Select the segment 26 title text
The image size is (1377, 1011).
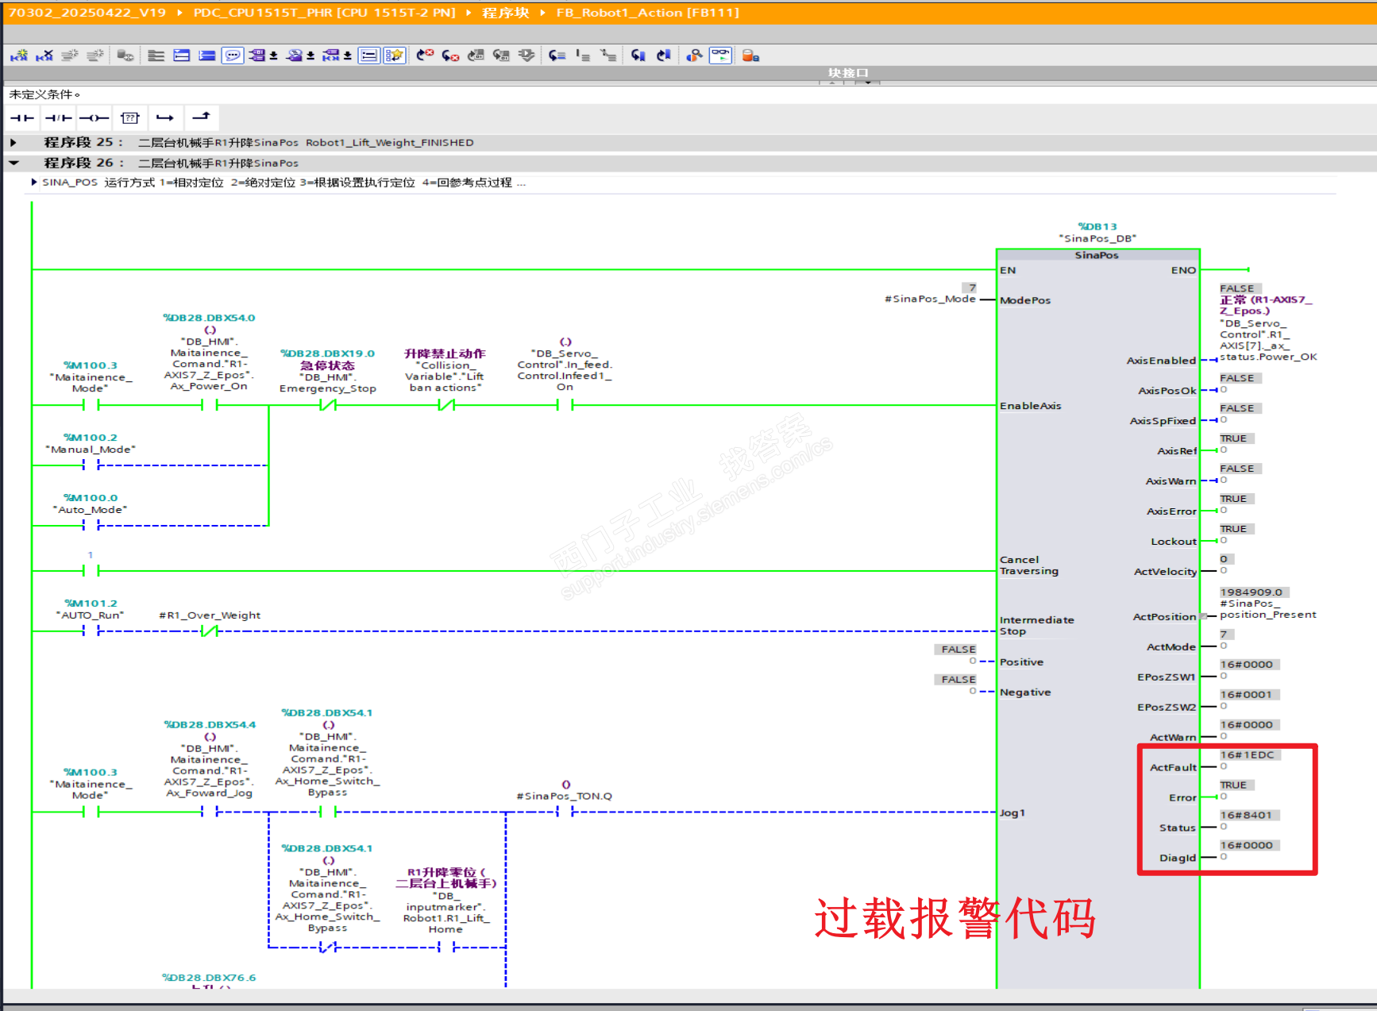(x=218, y=164)
